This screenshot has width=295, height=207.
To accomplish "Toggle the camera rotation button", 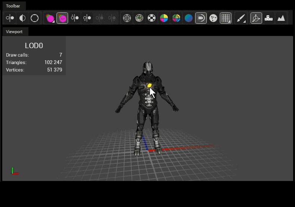I will 201,18.
